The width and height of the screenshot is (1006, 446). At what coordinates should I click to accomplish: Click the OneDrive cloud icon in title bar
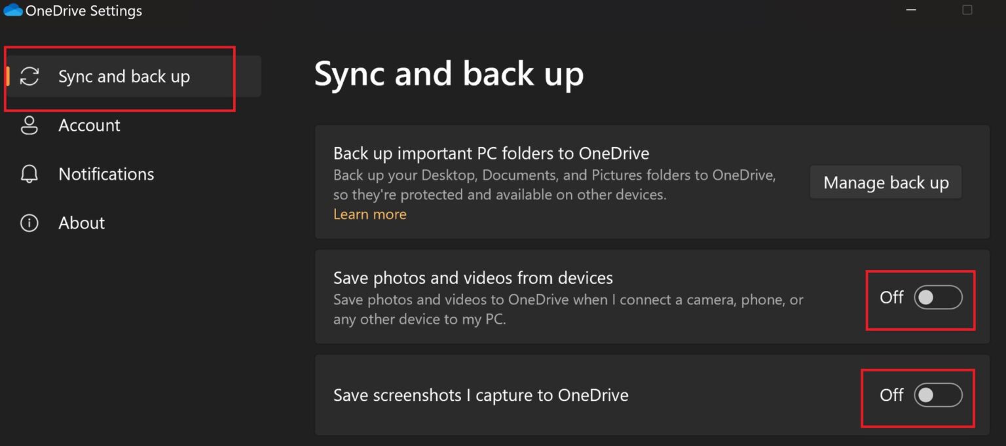click(x=13, y=10)
